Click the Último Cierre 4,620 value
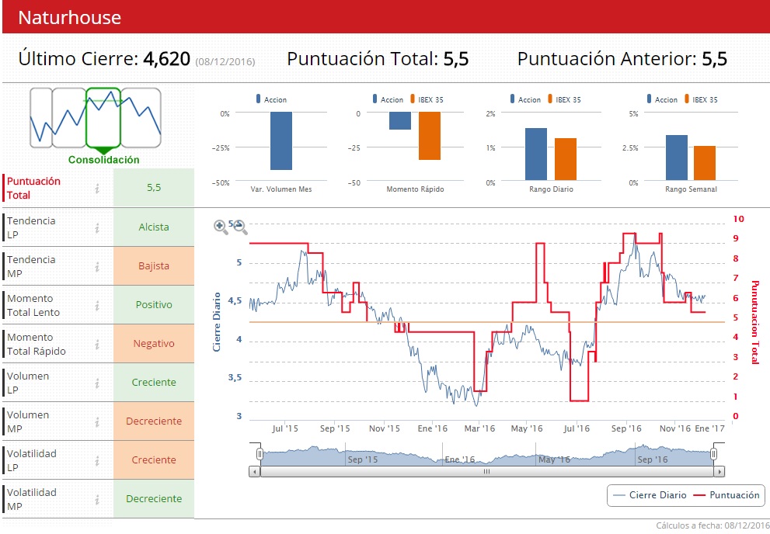Screen dimensions: 770x534 click(x=166, y=59)
